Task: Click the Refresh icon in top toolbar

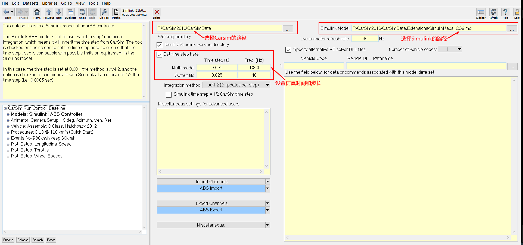Action: [x=493, y=12]
